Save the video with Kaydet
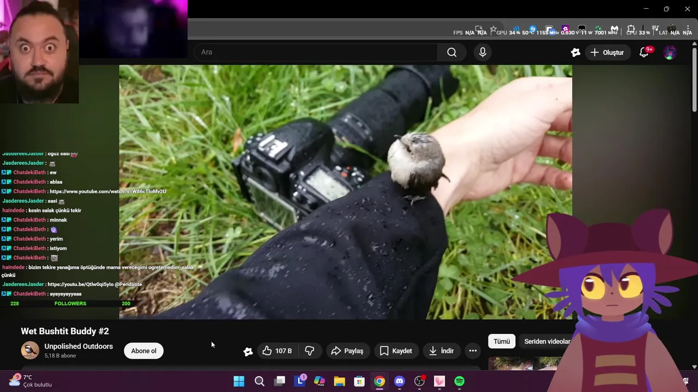The height and width of the screenshot is (392, 698). (396, 351)
